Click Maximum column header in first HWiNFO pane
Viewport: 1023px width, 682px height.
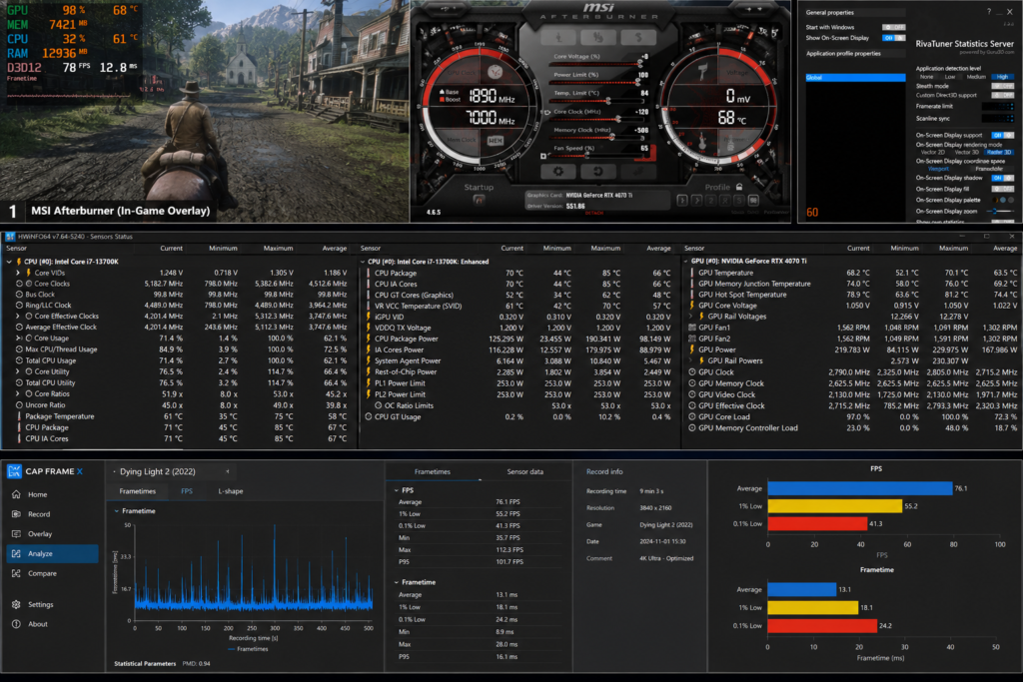point(278,248)
